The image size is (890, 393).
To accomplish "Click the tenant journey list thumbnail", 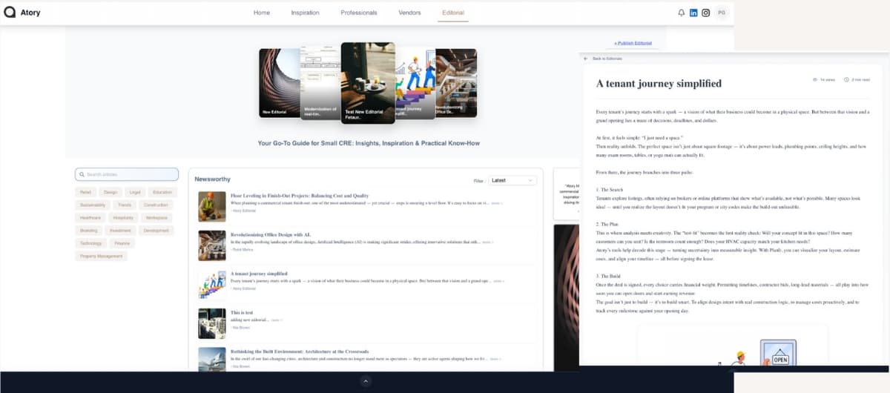I will [x=212, y=285].
